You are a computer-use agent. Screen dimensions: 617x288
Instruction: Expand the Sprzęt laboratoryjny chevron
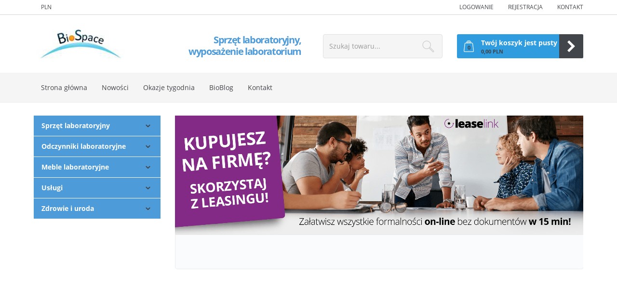pos(148,126)
